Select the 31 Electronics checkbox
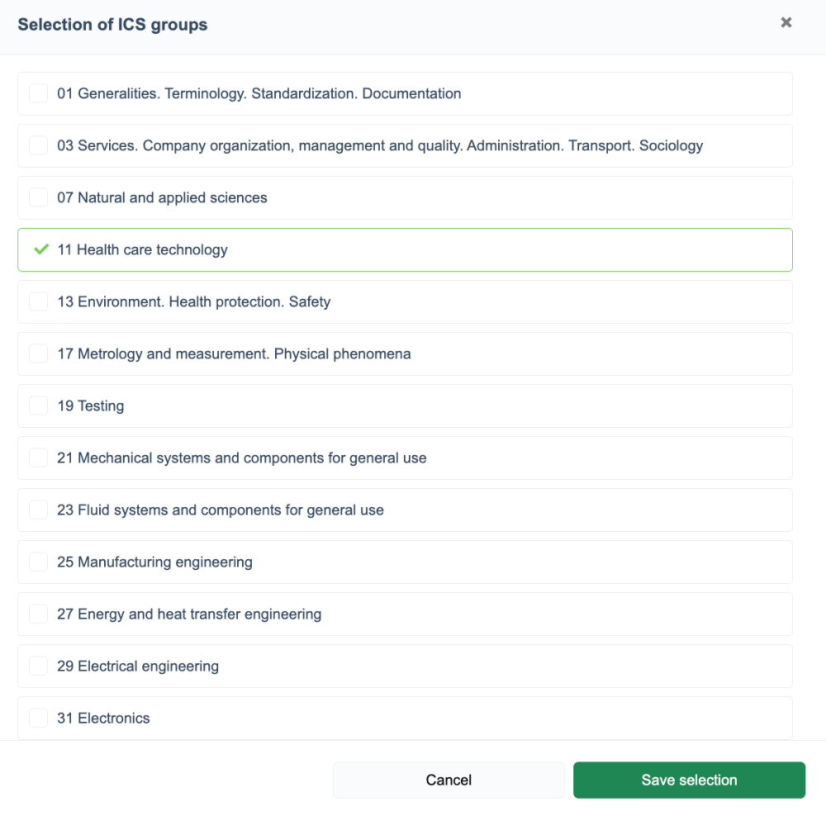826x816 pixels. [x=39, y=718]
